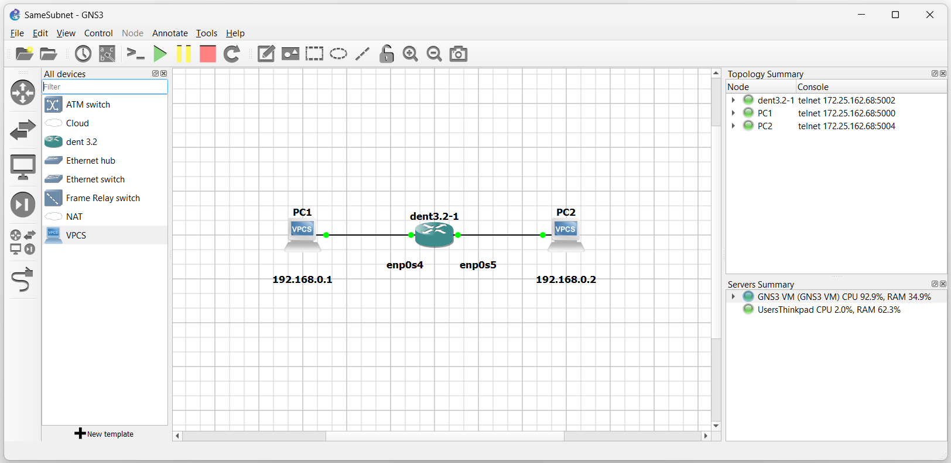
Task: Browse end devices monitor icon
Action: pyautogui.click(x=23, y=167)
